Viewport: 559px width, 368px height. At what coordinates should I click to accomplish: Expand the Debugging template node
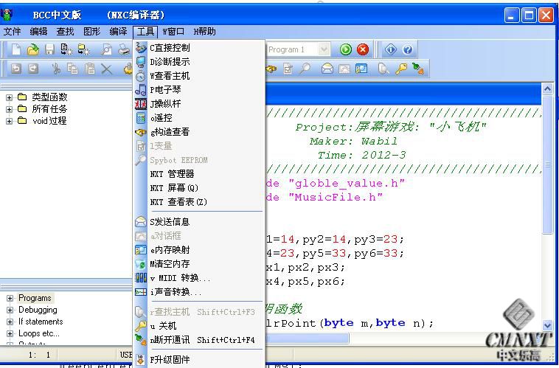coord(10,310)
